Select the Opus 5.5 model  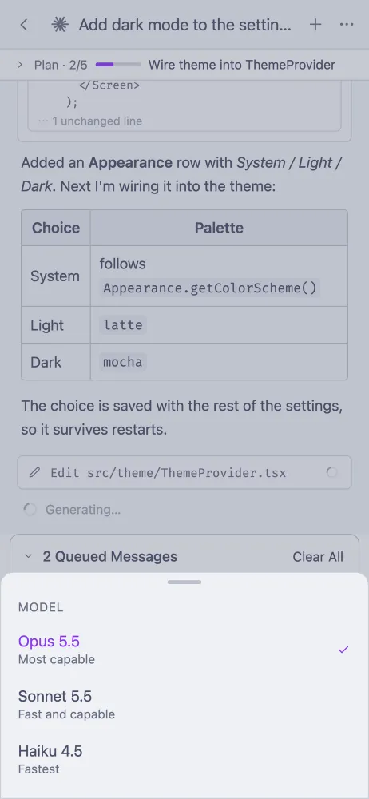pos(184,649)
